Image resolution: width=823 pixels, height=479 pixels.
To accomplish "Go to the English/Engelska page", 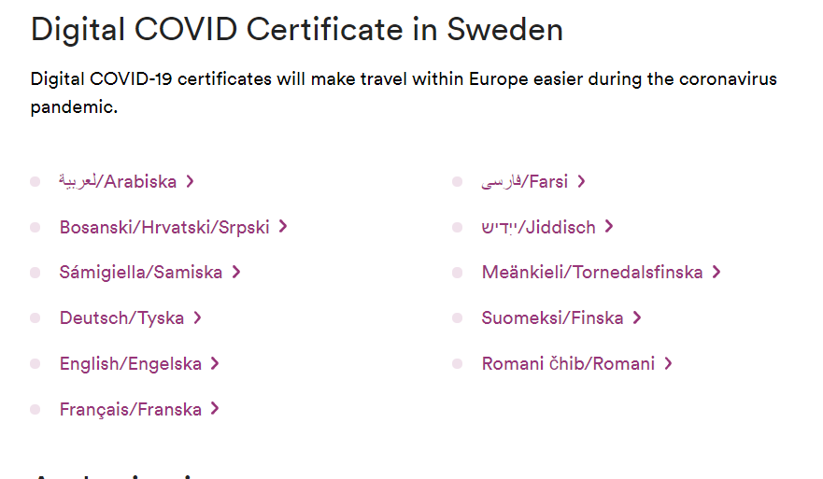I will [x=131, y=364].
